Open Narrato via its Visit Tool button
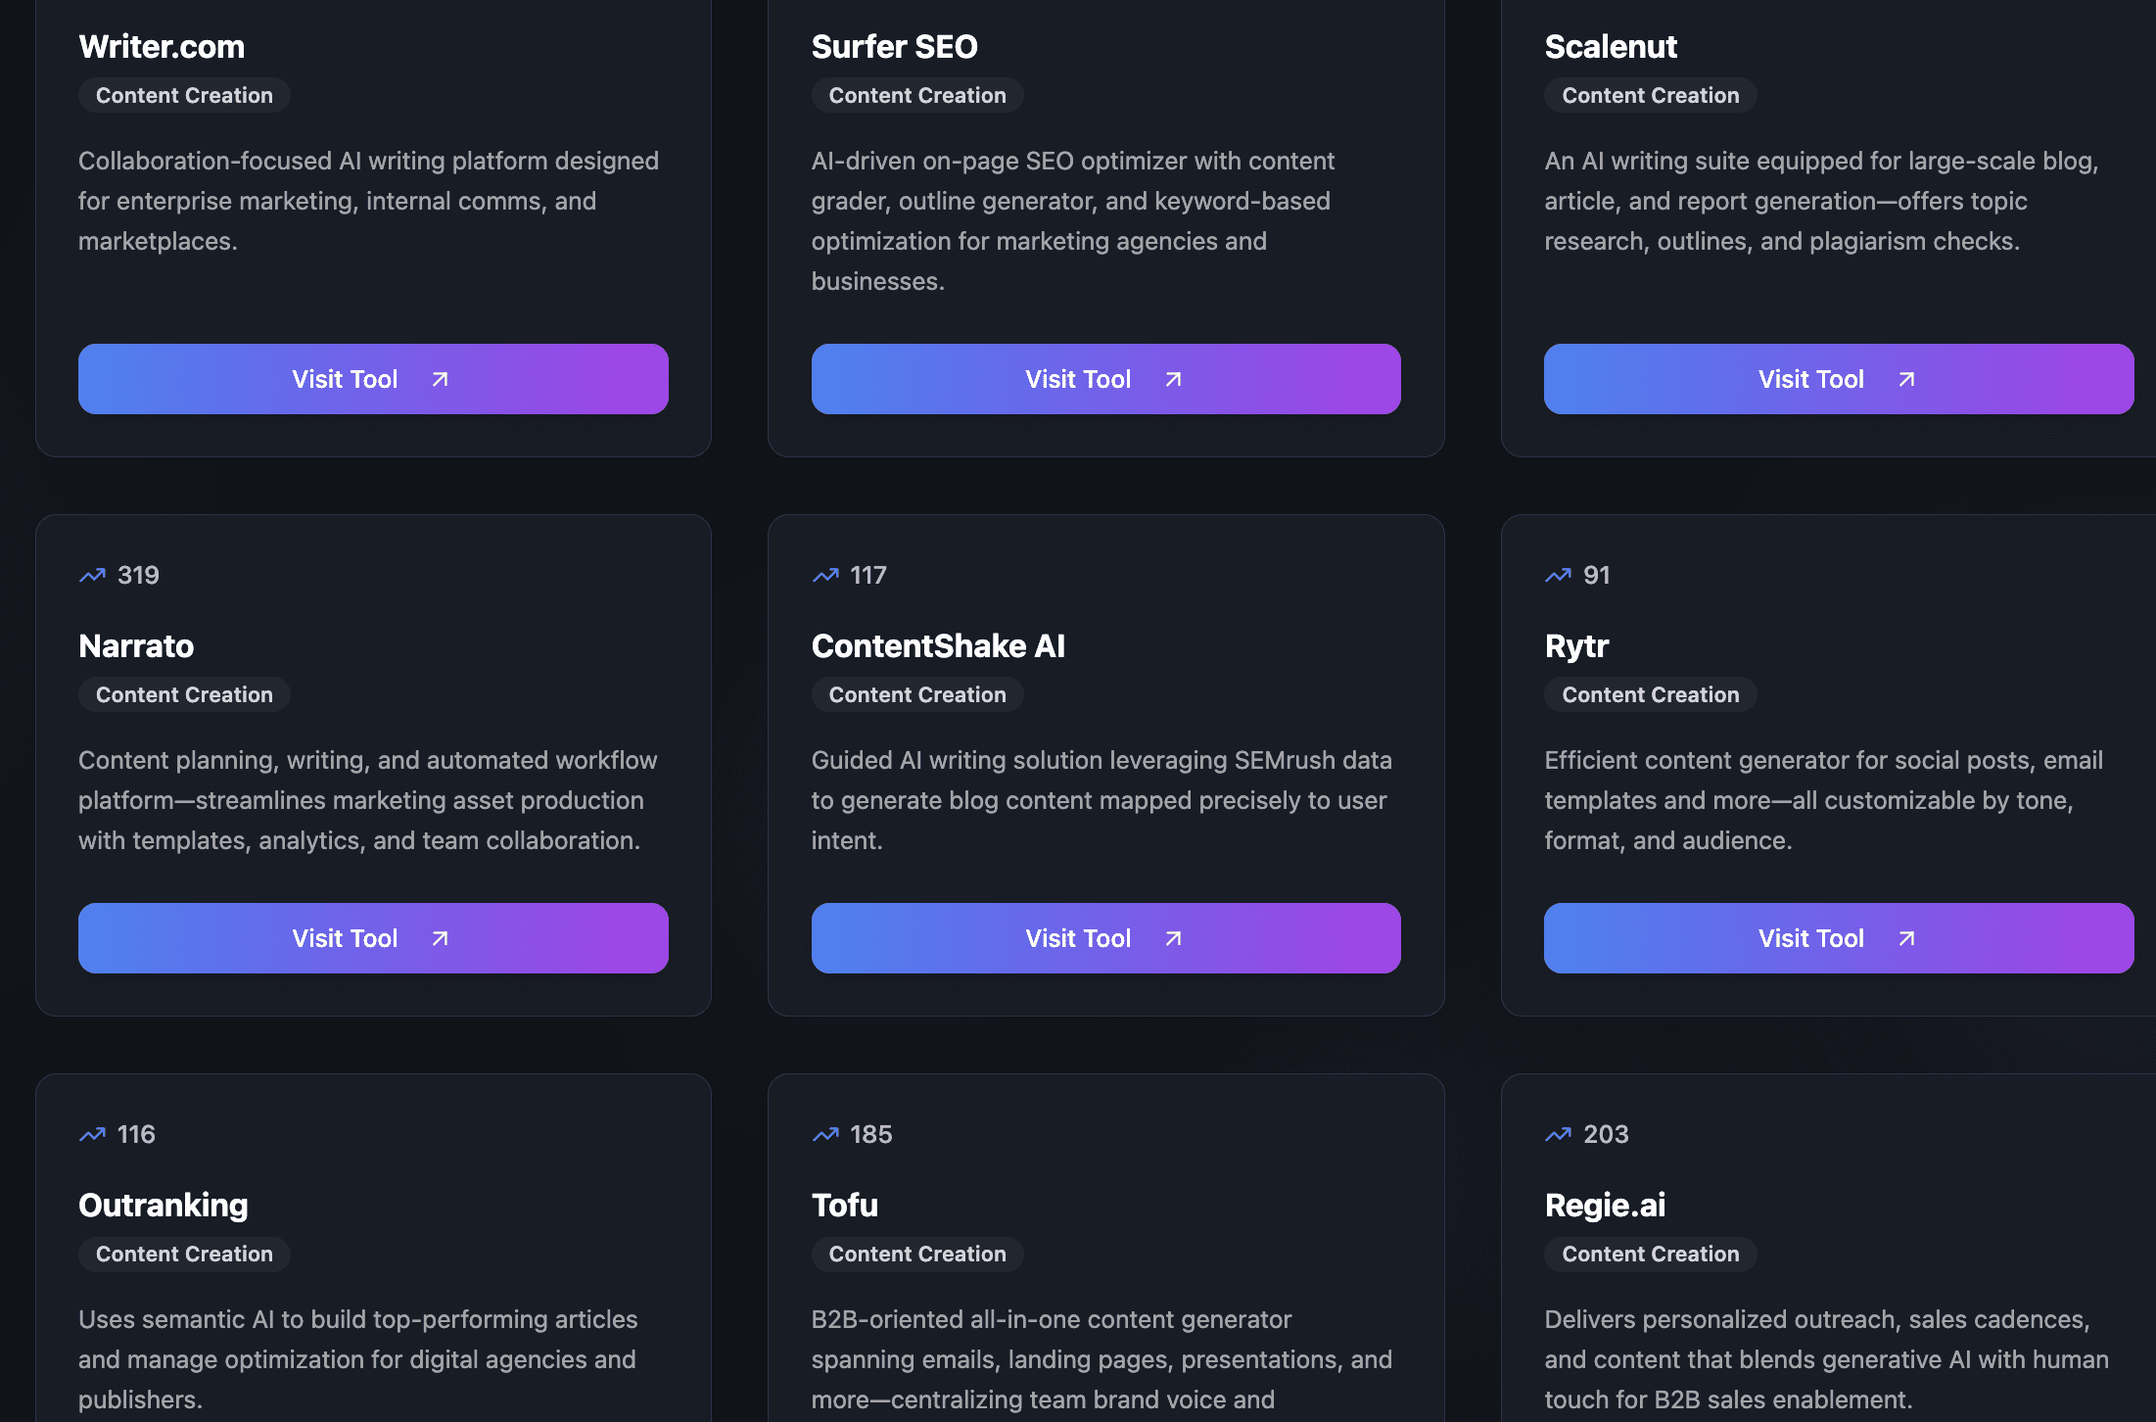2156x1422 pixels. click(x=373, y=938)
